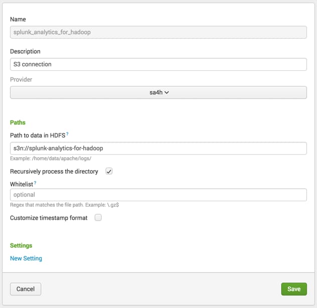Click the chevron arrow next to sa4h
317x308 pixels.
(167, 92)
